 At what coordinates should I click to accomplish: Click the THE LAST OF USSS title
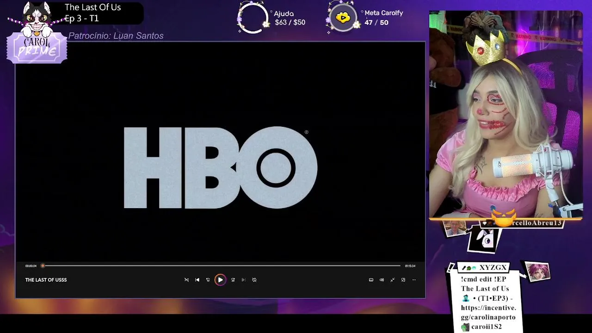46,280
